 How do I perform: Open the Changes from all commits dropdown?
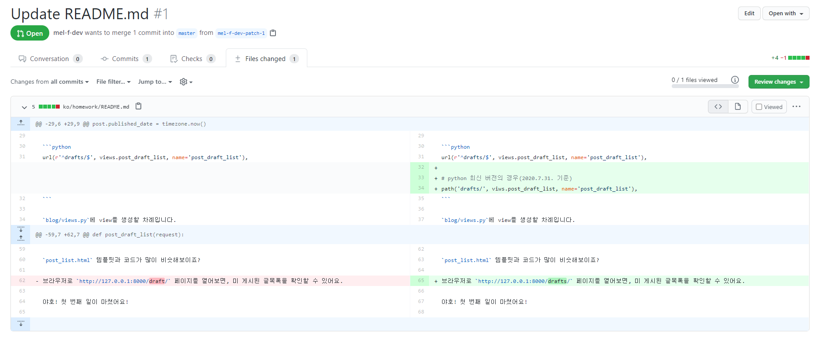[x=50, y=82]
